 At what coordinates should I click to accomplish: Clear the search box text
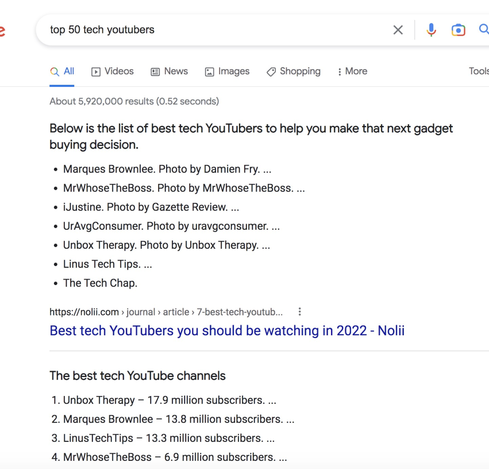pyautogui.click(x=398, y=30)
